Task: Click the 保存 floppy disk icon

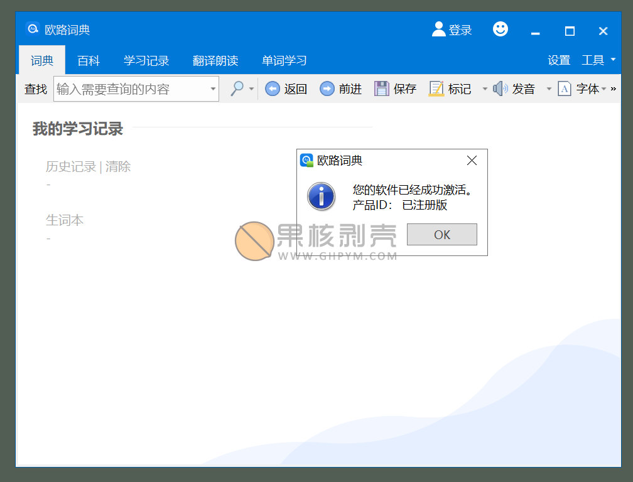Action: [x=381, y=89]
